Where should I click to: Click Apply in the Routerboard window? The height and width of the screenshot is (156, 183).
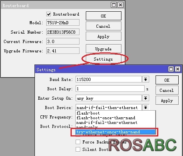(103, 36)
